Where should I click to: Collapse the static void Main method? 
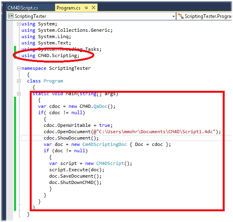click(19, 94)
